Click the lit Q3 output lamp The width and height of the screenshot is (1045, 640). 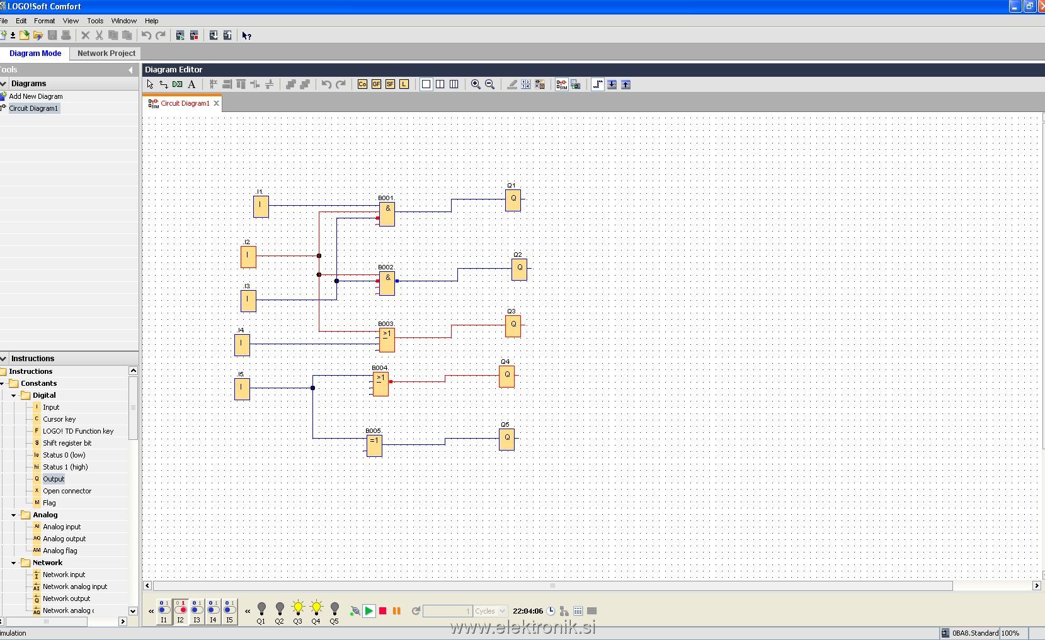coord(298,608)
